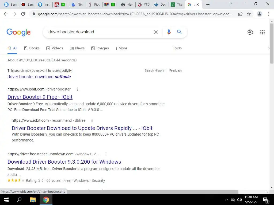Switch to the Insta browser tab
Image resolution: width=274 pixels, height=205 pixels.
[45, 5]
